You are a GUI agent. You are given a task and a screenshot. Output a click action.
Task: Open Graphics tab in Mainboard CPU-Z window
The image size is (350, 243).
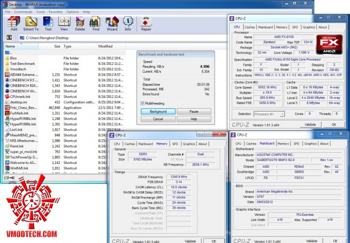[x=310, y=144]
